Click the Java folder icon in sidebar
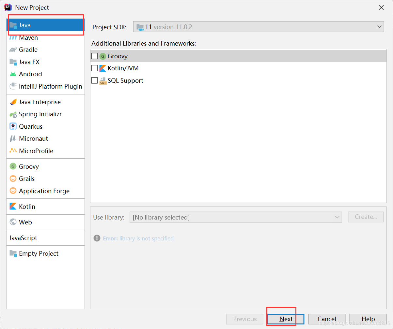The image size is (393, 329). pyautogui.click(x=13, y=25)
